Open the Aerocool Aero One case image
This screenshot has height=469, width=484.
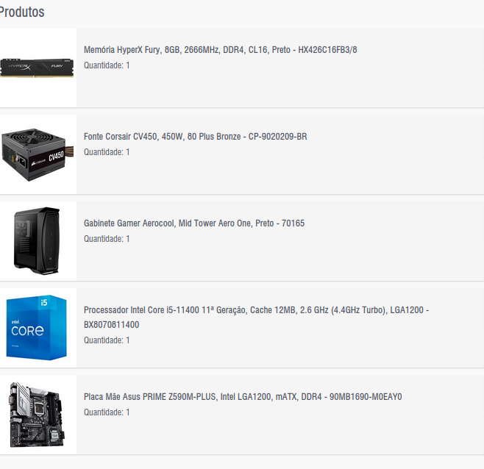pos(37,241)
